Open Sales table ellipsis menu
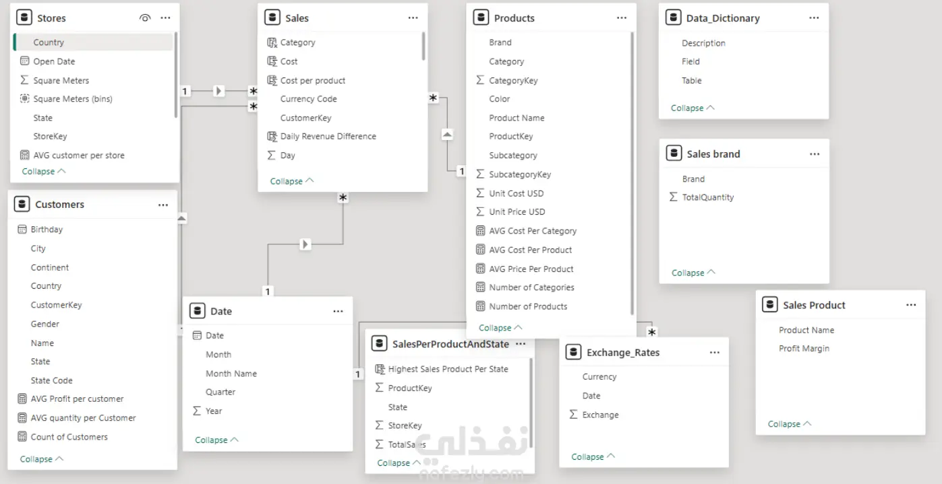The height and width of the screenshot is (484, 942). [x=413, y=18]
